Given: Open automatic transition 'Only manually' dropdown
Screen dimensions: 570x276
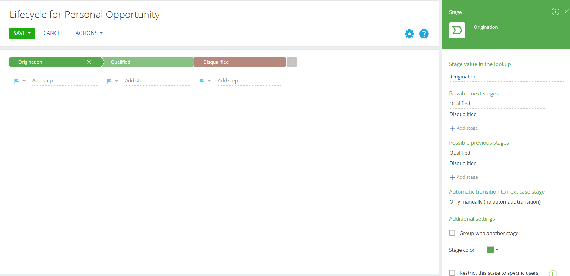Looking at the screenshot, I should 507,202.
